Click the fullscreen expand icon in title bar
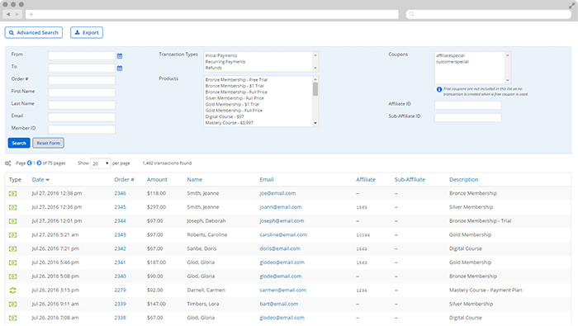Image resolution: width=578 pixels, height=326 pixels. [572, 5]
